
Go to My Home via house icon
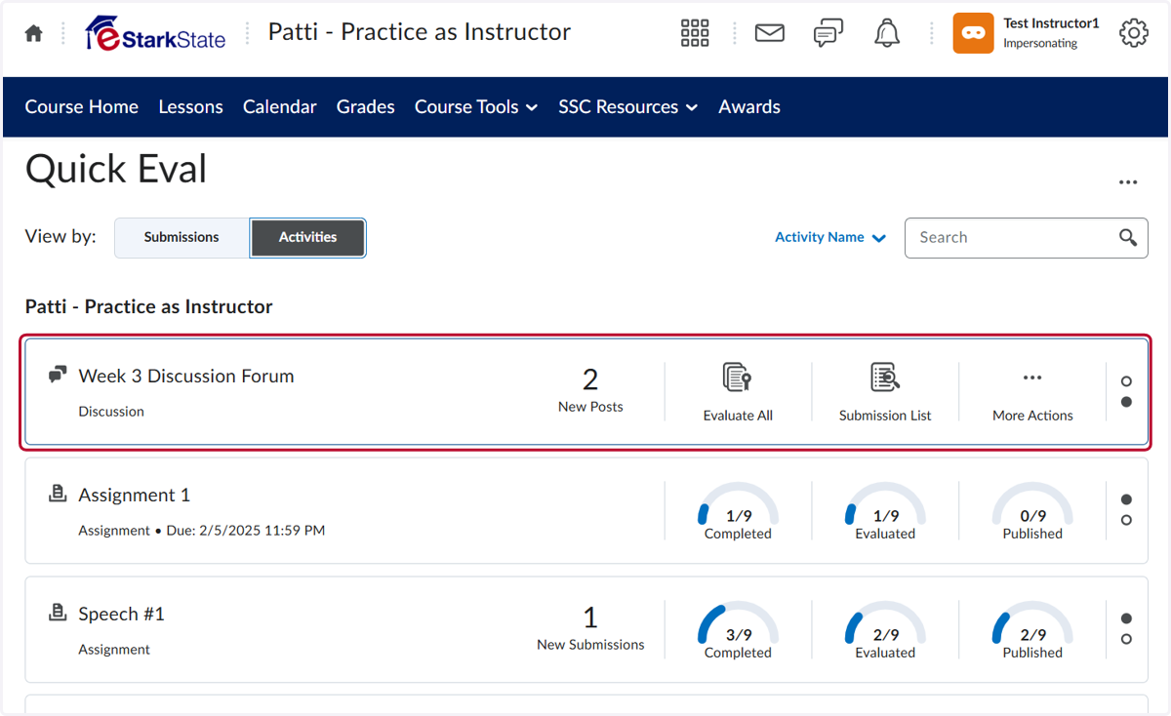[34, 33]
